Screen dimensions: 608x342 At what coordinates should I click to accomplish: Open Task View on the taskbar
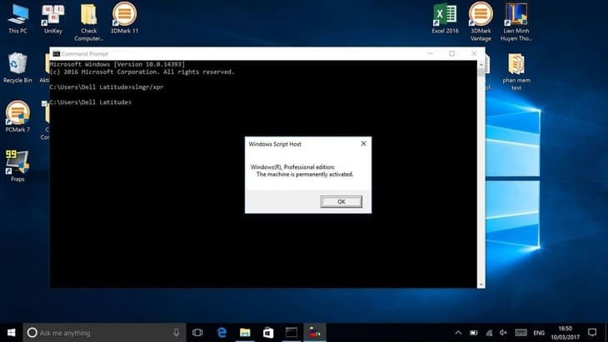click(197, 333)
